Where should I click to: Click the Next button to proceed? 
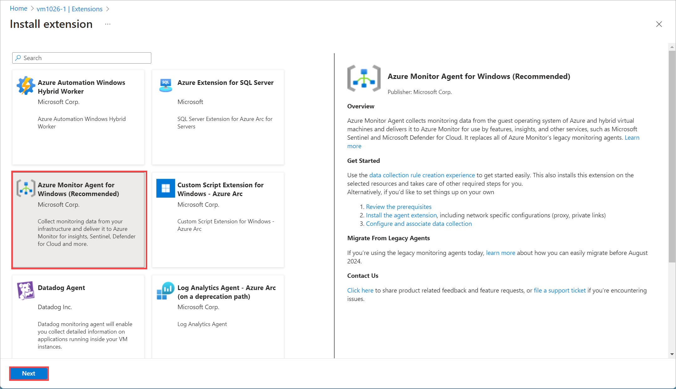[x=29, y=373]
